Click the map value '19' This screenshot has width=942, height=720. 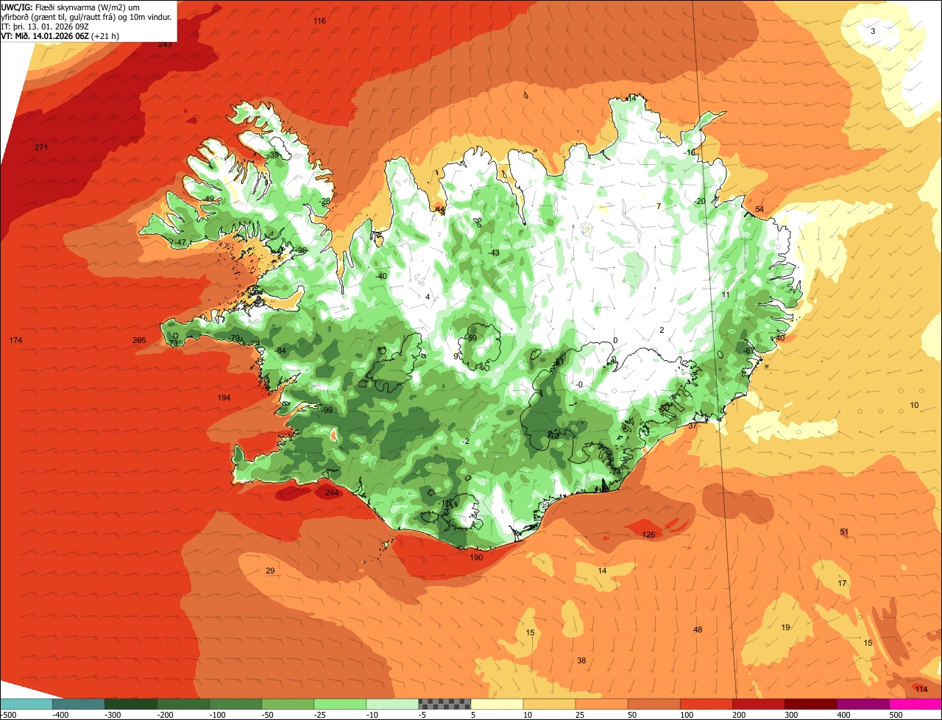tap(785, 627)
